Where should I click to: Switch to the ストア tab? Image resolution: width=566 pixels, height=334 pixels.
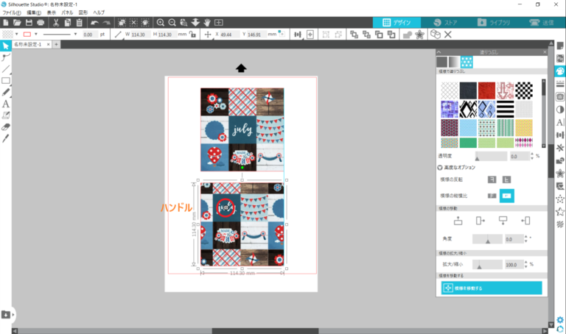click(444, 22)
